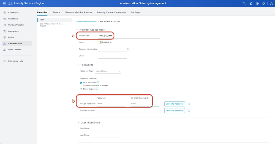
Task: Generate Password for Login Password
Action: pyautogui.click(x=175, y=104)
